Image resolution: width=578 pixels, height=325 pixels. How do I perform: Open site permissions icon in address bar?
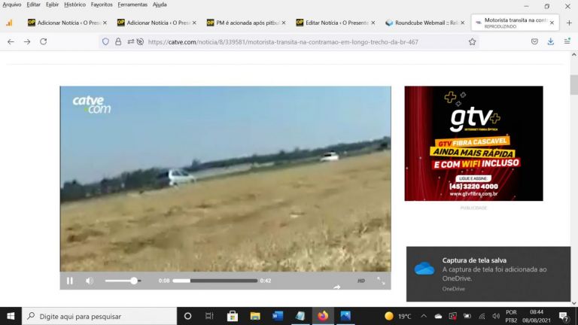click(130, 42)
